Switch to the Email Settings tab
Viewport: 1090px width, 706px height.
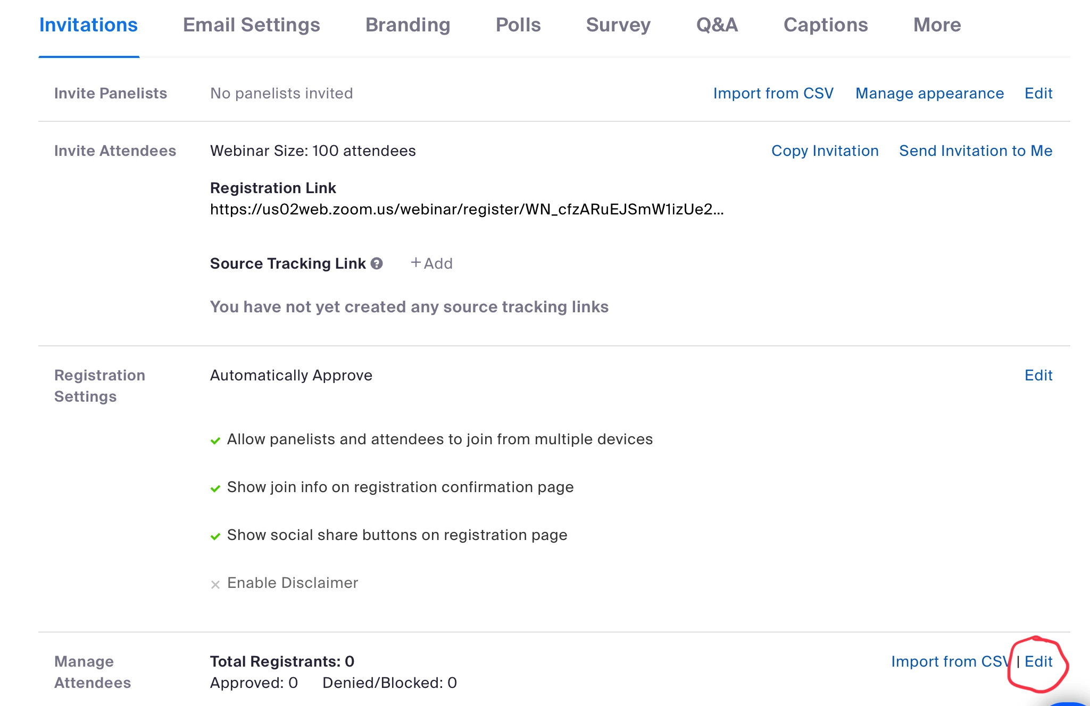pos(252,25)
